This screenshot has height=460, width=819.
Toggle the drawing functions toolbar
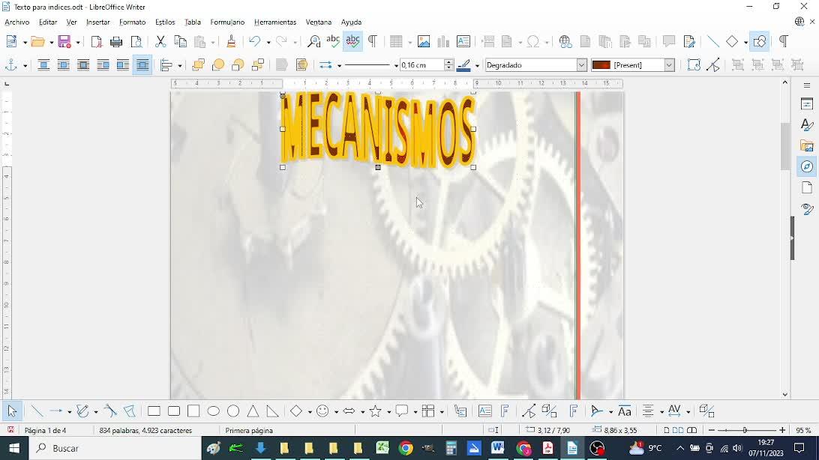click(x=760, y=42)
